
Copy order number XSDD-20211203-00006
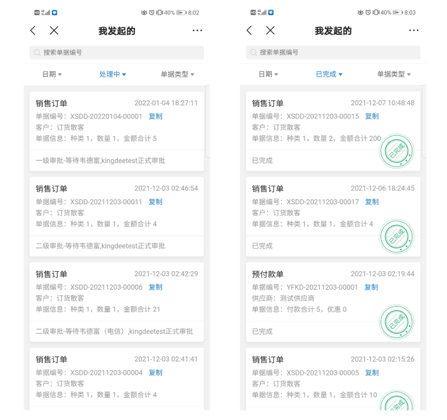[x=155, y=287]
